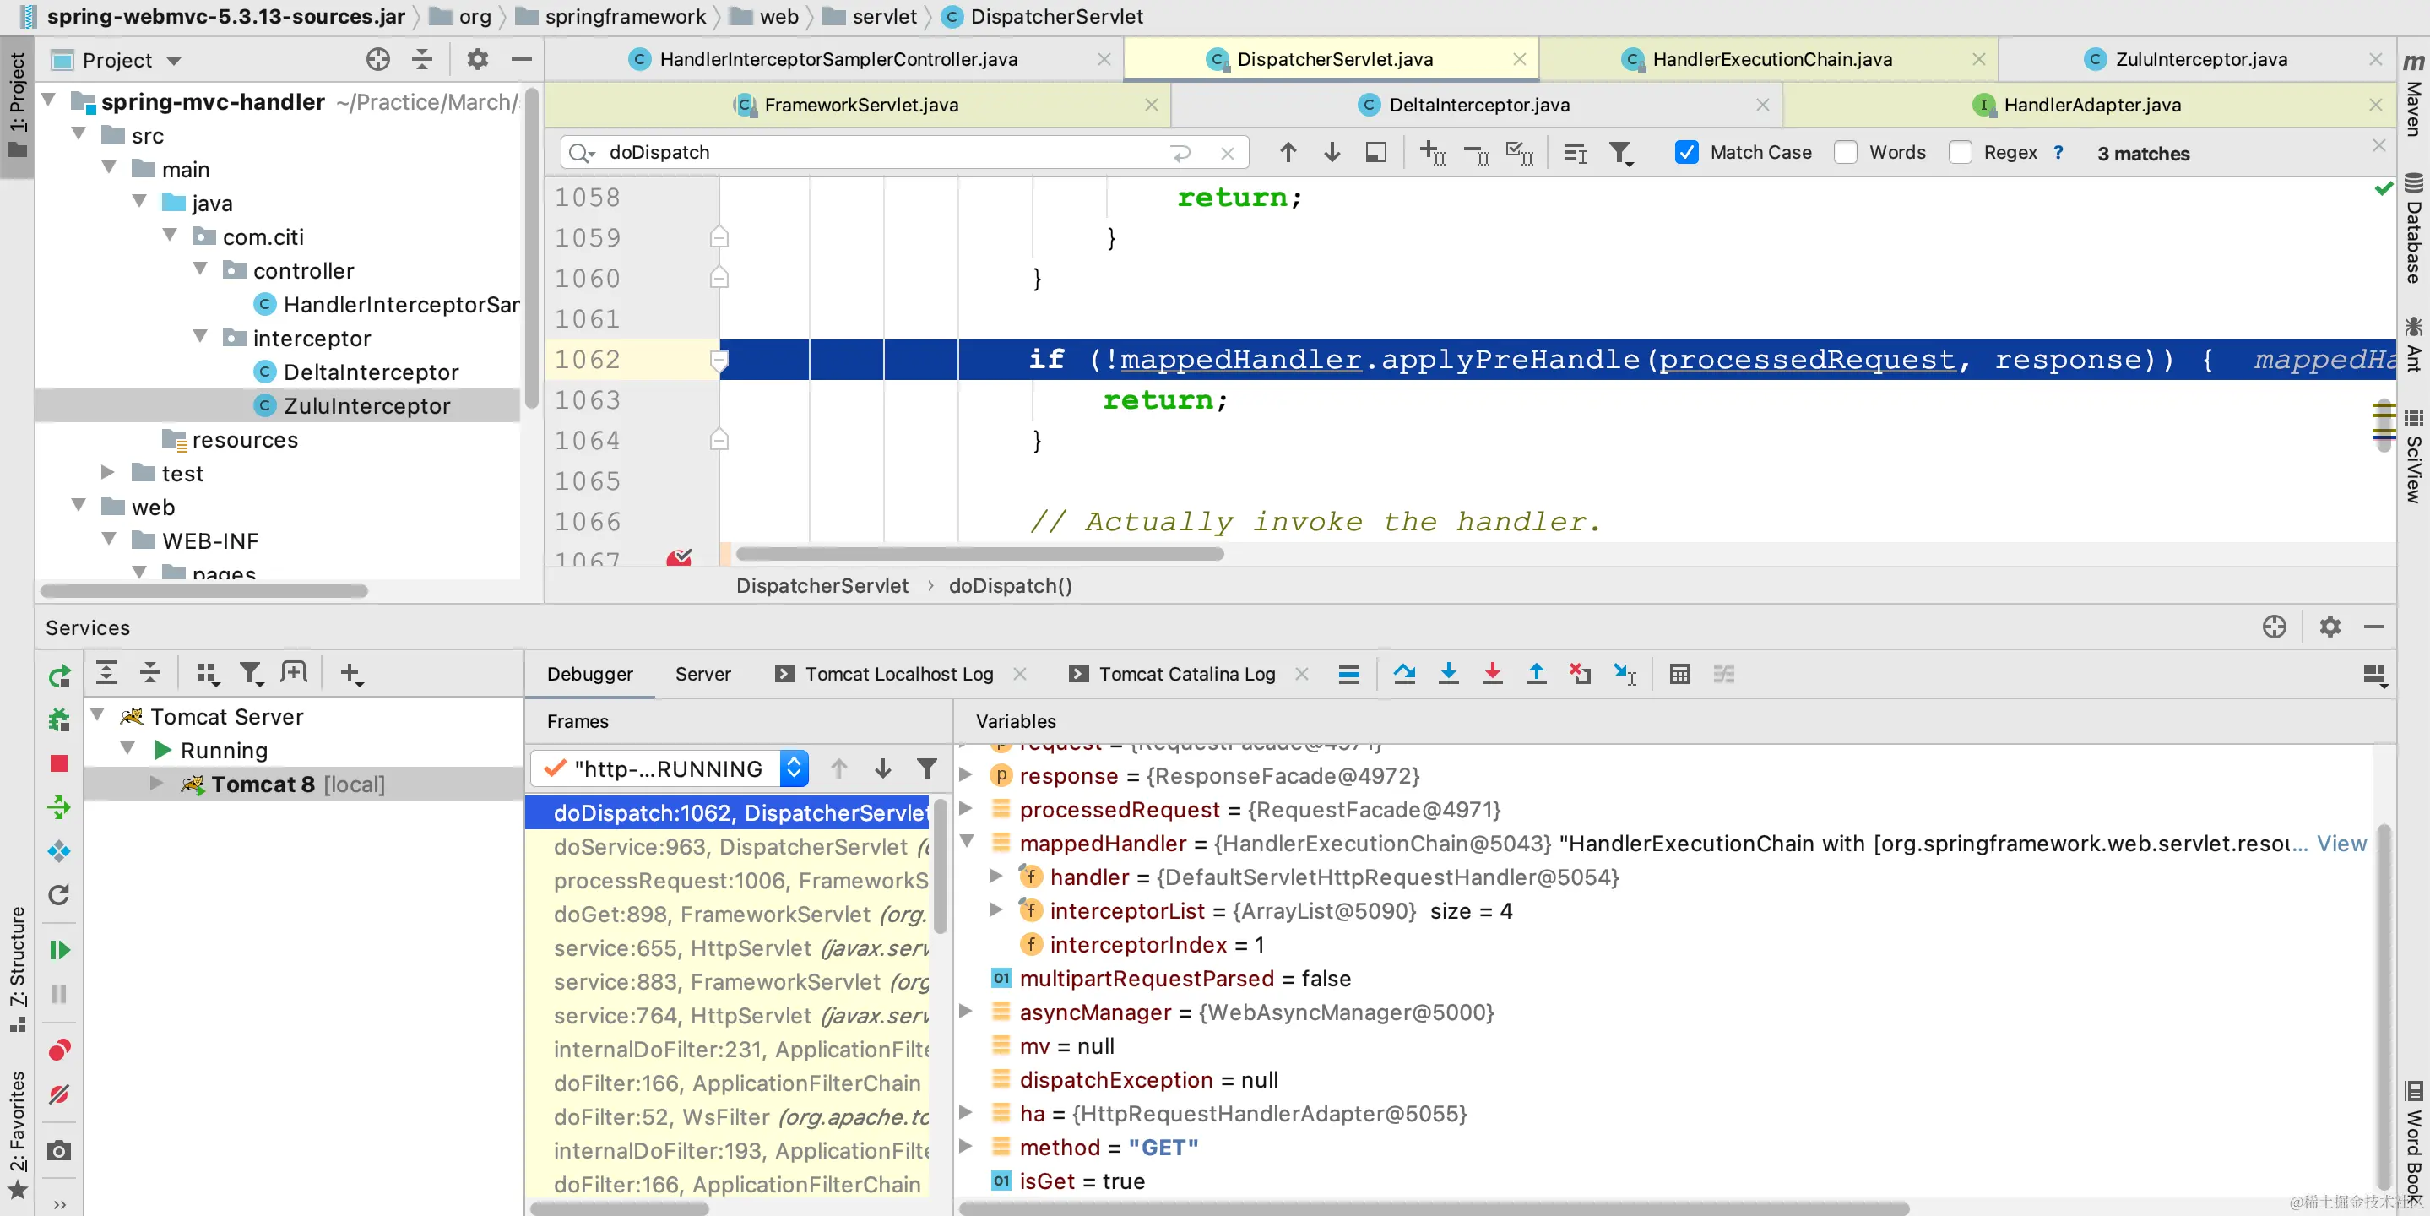Open Services panel settings gear
Image resolution: width=2430 pixels, height=1216 pixels.
(2330, 627)
